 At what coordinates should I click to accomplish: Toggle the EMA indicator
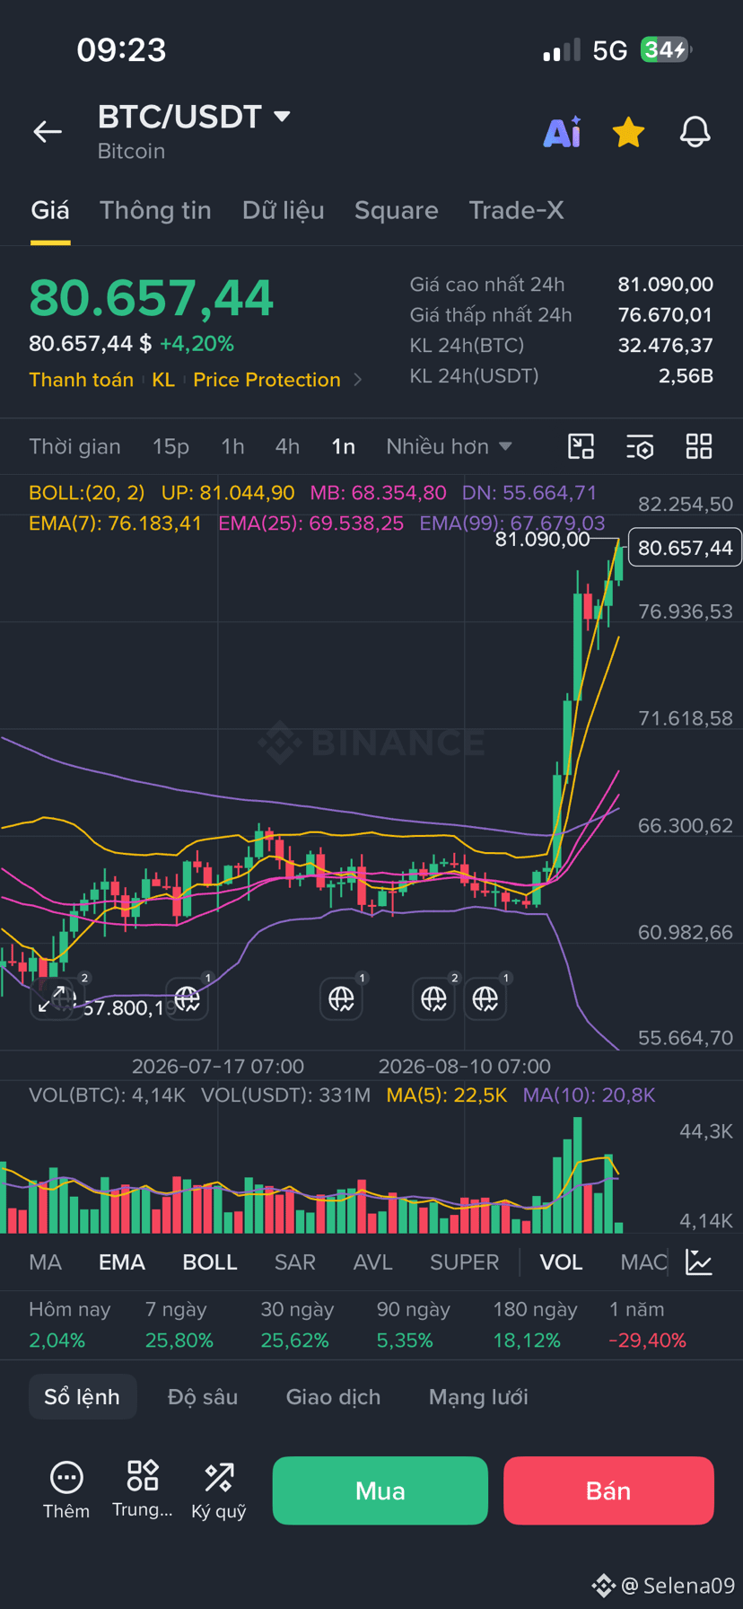[x=122, y=1262]
